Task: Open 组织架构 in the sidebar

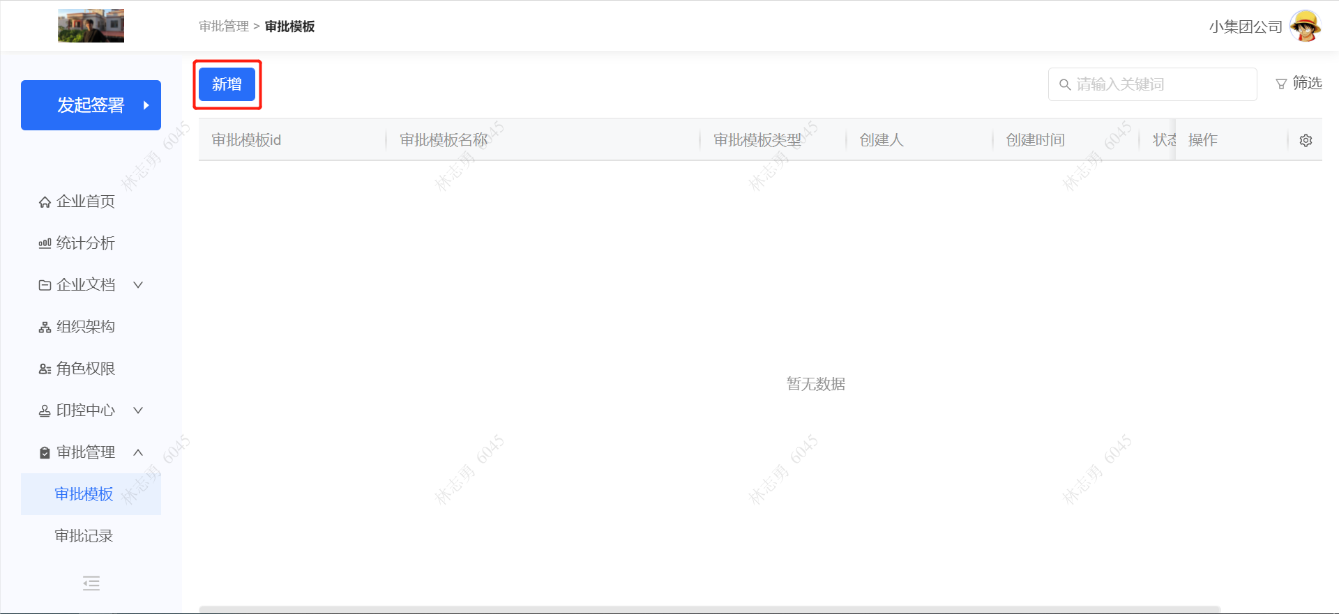Action: (85, 327)
